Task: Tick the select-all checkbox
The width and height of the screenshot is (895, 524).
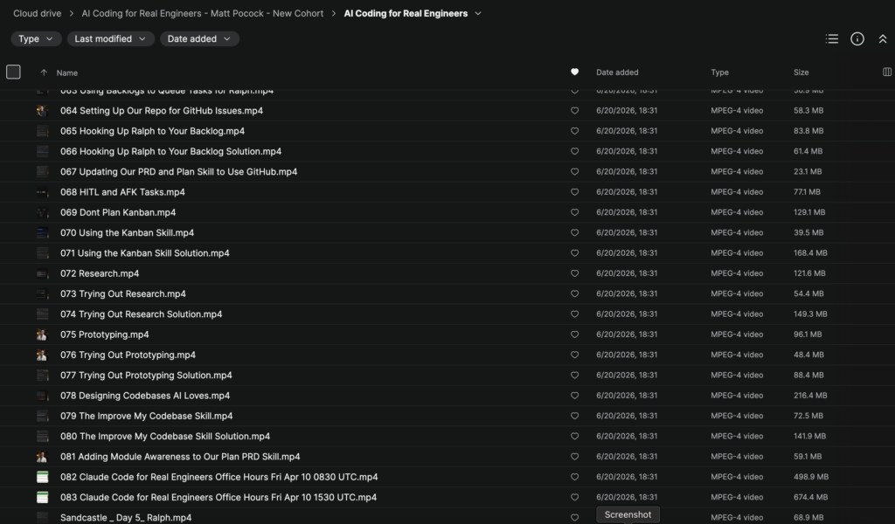Action: point(13,72)
